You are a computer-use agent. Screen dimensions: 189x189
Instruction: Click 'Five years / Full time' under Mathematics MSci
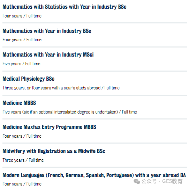point(21,64)
